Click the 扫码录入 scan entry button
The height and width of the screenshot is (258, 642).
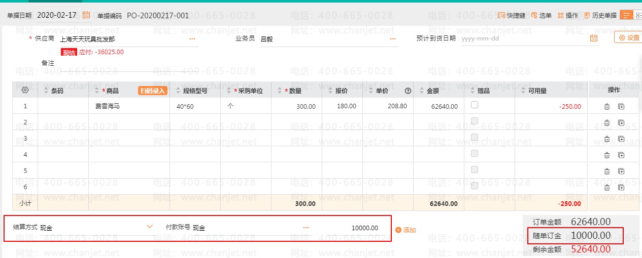(x=153, y=91)
